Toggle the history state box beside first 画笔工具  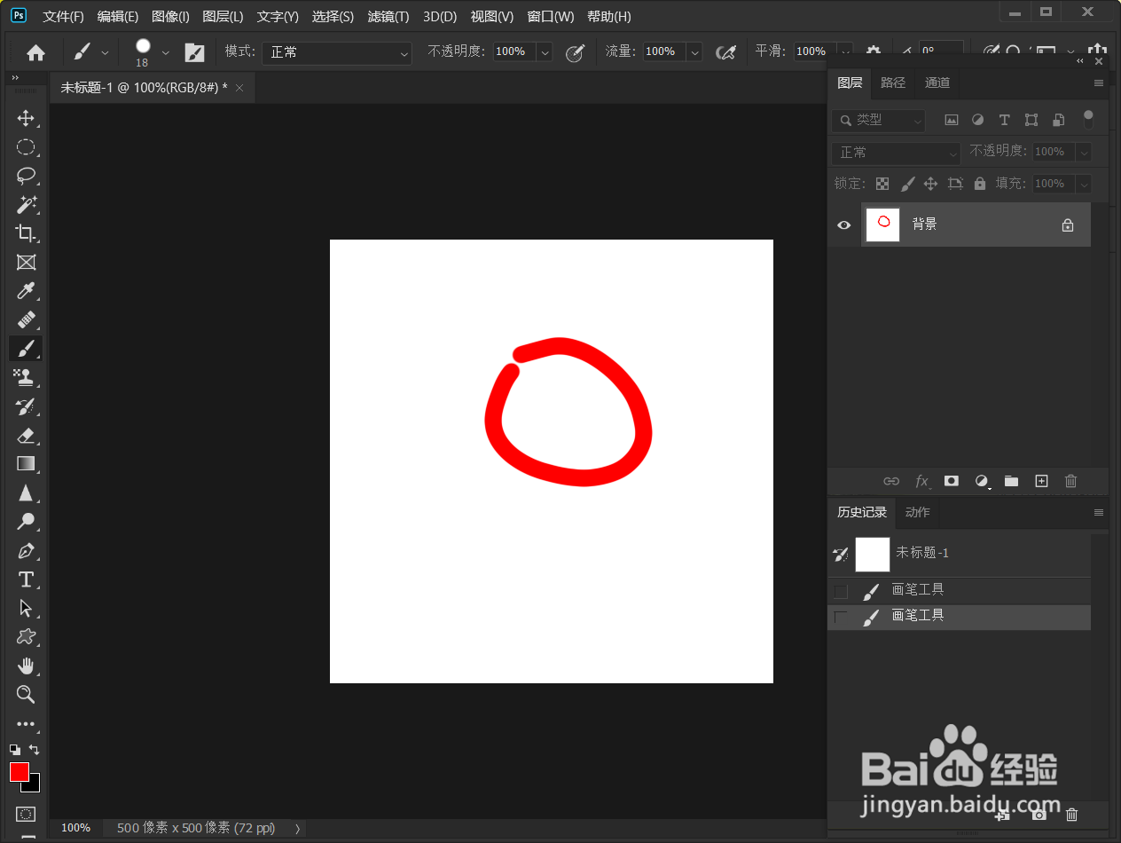click(841, 591)
